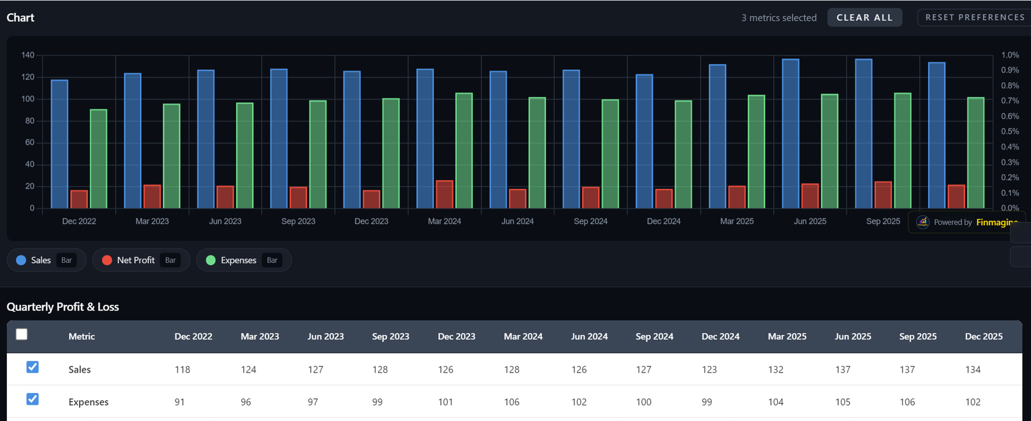
Task: Click the blue Sales legend dot
Action: 21,260
